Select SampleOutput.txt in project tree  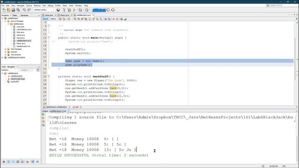(x=23, y=46)
